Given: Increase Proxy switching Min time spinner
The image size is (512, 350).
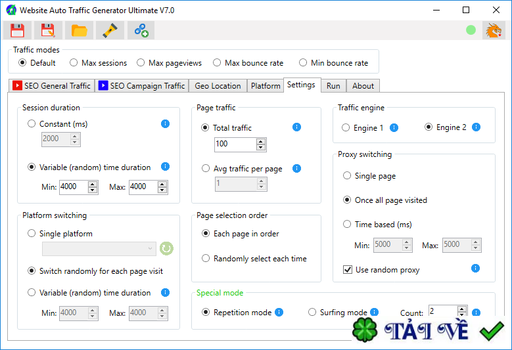Looking at the screenshot, I should (407, 242).
